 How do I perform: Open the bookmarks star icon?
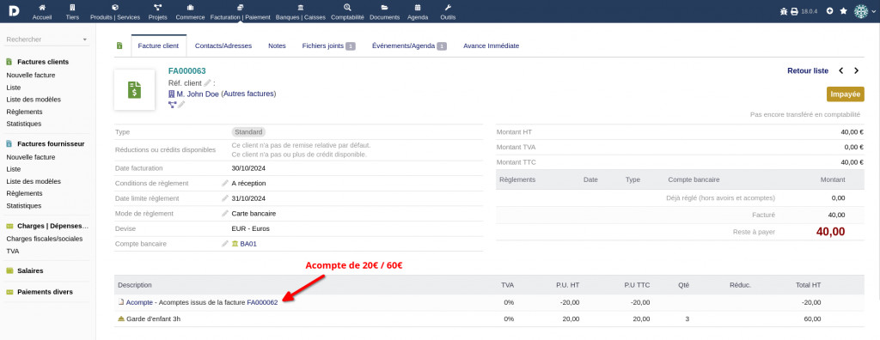coord(843,10)
